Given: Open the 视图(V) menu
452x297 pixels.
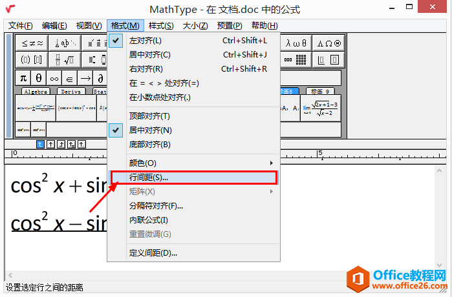Looking at the screenshot, I should coord(89,26).
